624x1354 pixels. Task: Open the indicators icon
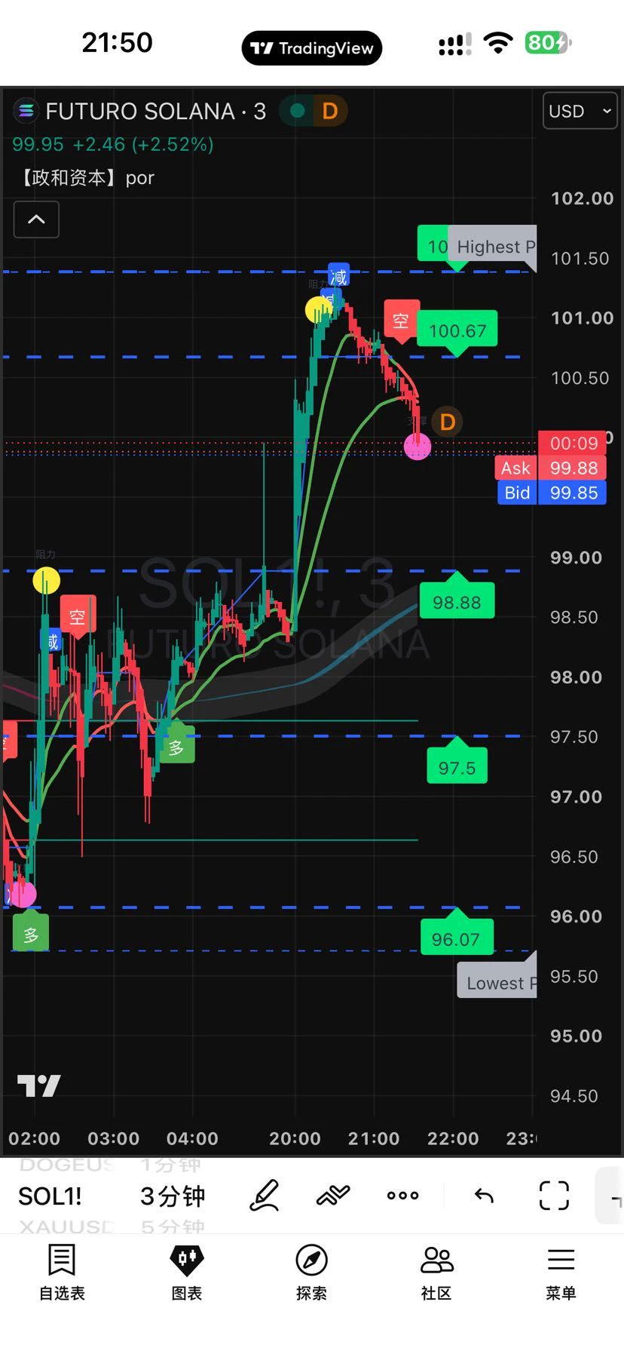coord(333,1196)
